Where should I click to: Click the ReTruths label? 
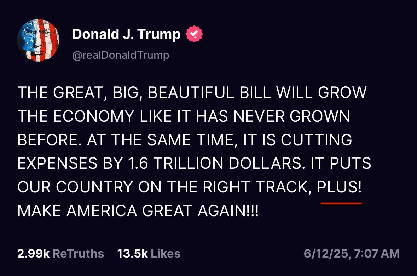click(x=78, y=253)
